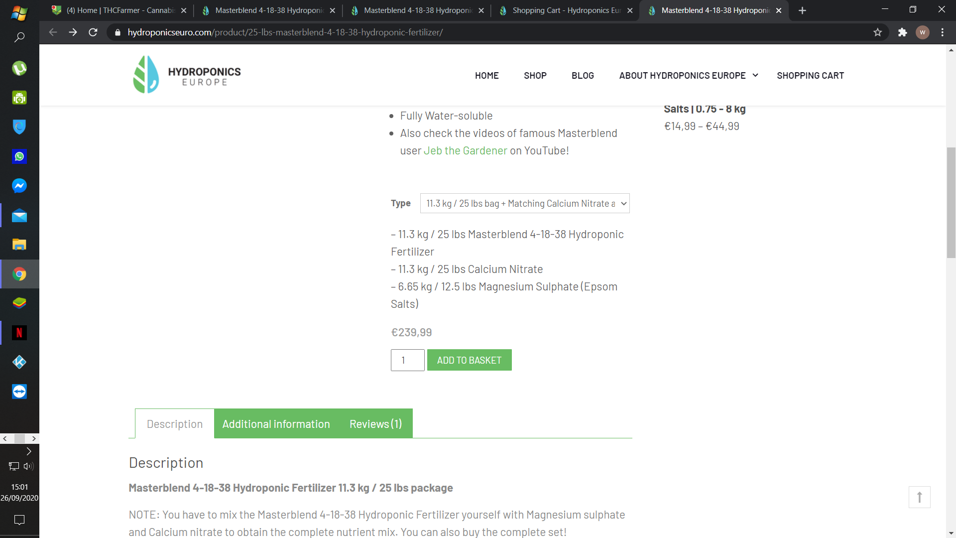Open Netflix from the taskbar
This screenshot has height=538, width=956.
pos(19,333)
